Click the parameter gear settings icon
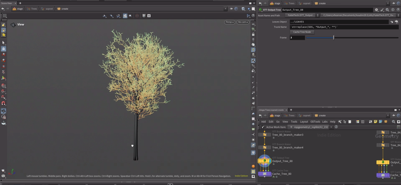The width and height of the screenshot is (401, 185). [377, 10]
